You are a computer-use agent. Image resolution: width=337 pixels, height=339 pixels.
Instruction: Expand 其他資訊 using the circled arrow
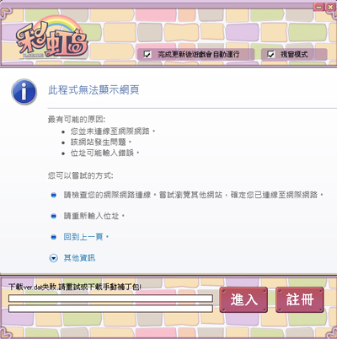click(x=53, y=258)
